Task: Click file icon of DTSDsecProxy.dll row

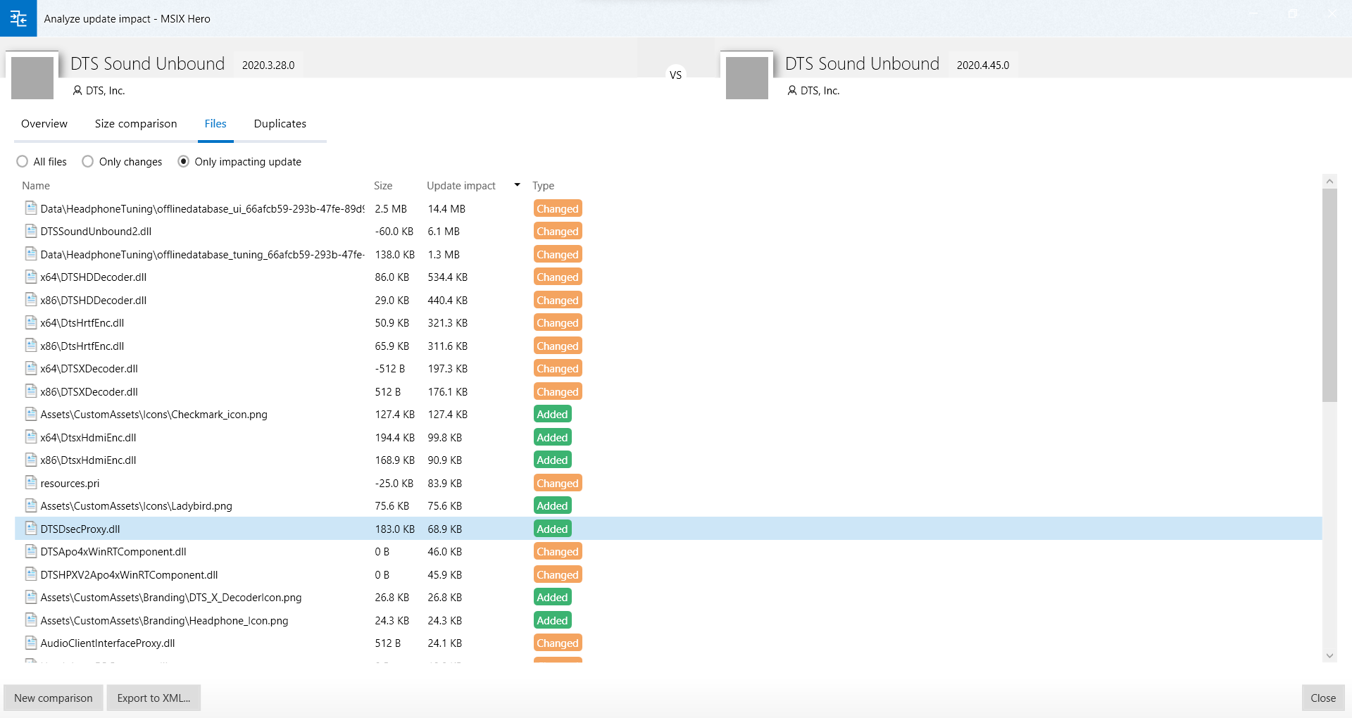Action: pyautogui.click(x=31, y=529)
